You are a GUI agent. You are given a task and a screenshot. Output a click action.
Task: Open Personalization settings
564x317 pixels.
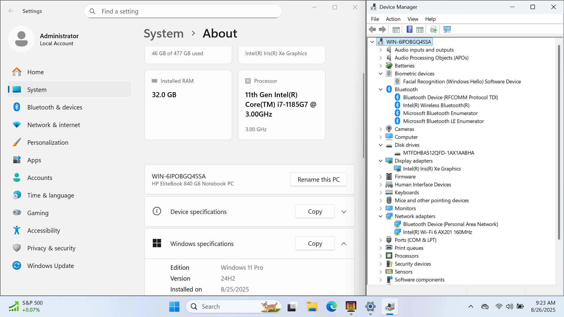(x=70, y=142)
